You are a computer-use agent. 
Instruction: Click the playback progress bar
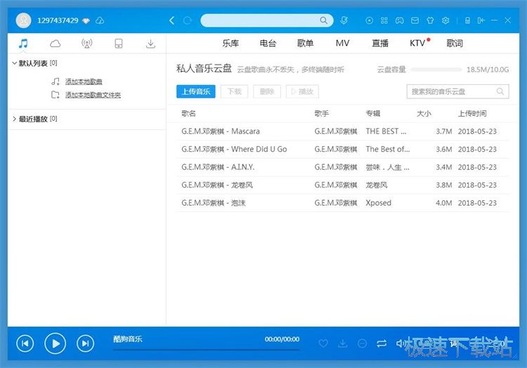pyautogui.click(x=206, y=350)
